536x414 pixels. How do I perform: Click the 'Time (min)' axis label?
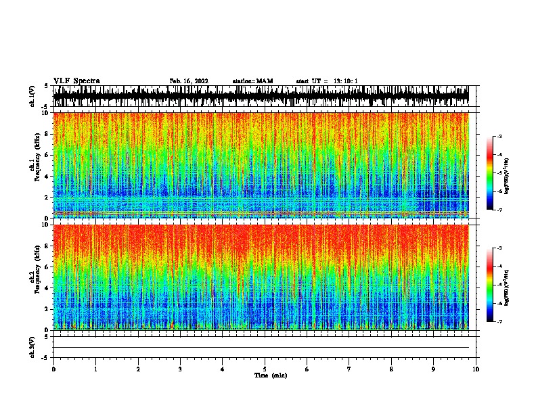pyautogui.click(x=271, y=375)
